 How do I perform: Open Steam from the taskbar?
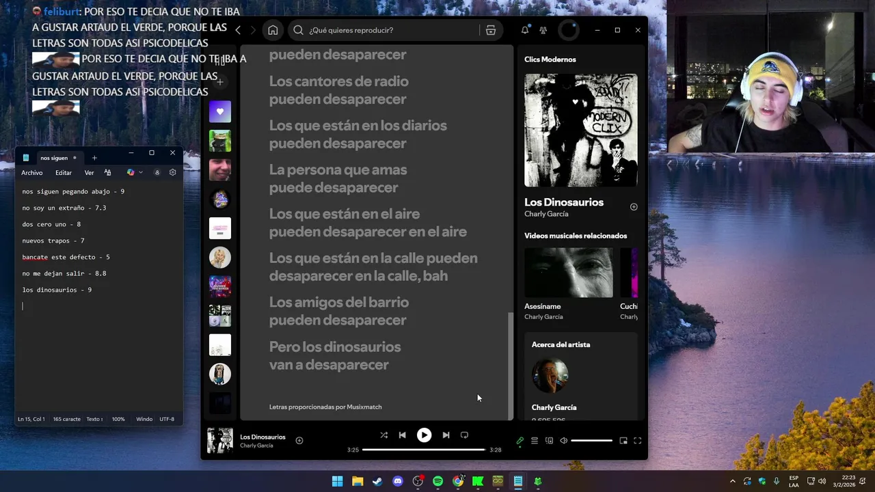[x=377, y=481]
